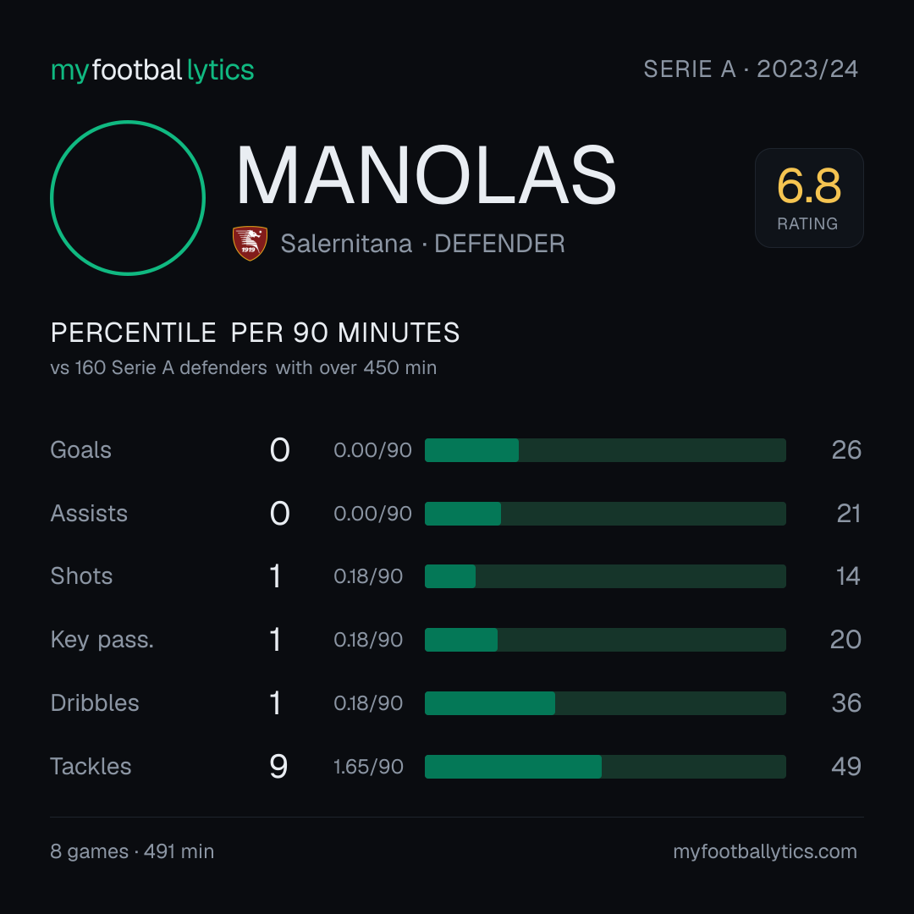Click the Assists percentile bar
This screenshot has height=914, width=914.
[605, 514]
